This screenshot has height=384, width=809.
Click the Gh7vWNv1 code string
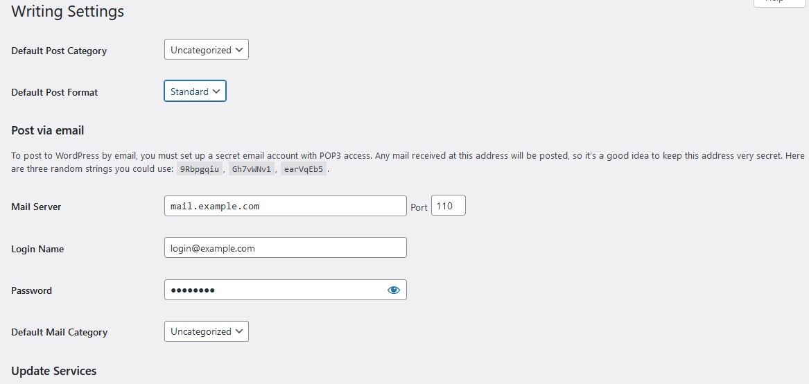tap(252, 169)
